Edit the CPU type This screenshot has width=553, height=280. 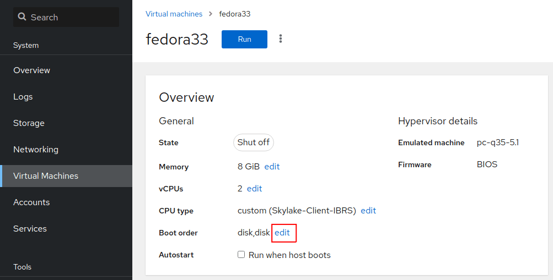368,210
